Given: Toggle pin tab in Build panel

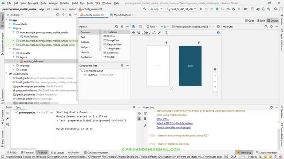Looking at the screenshot, I should coord(8,119).
